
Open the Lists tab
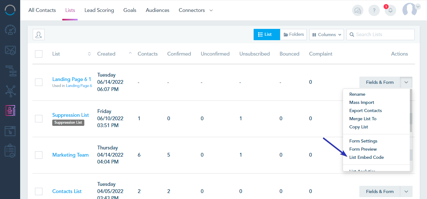[70, 10]
